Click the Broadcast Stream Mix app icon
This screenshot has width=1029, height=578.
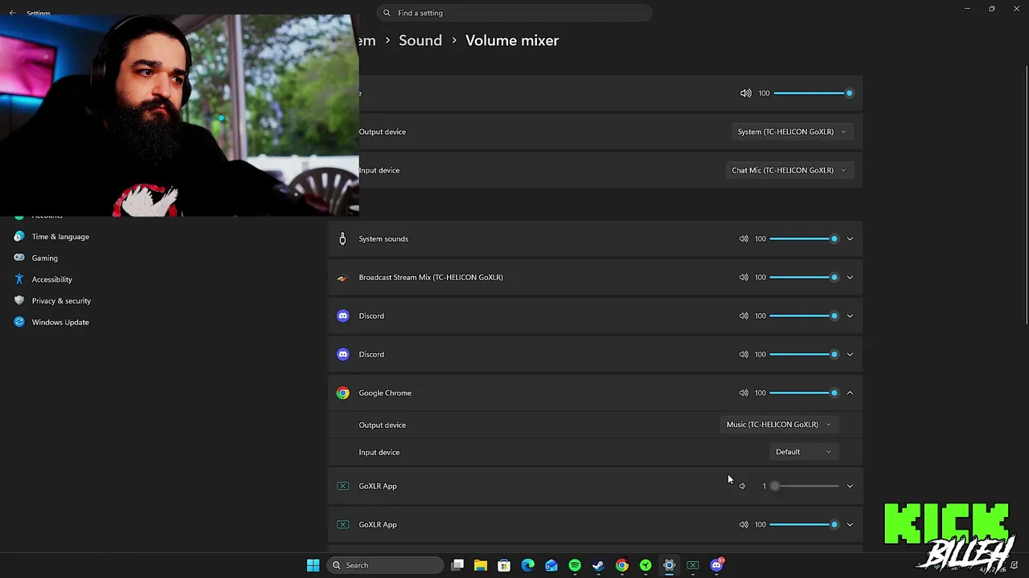tap(342, 277)
